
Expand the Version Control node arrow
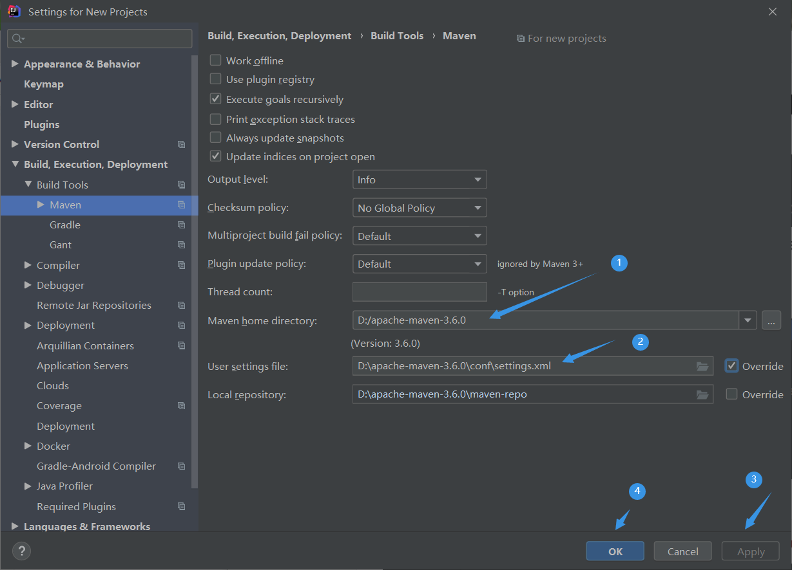tap(15, 144)
